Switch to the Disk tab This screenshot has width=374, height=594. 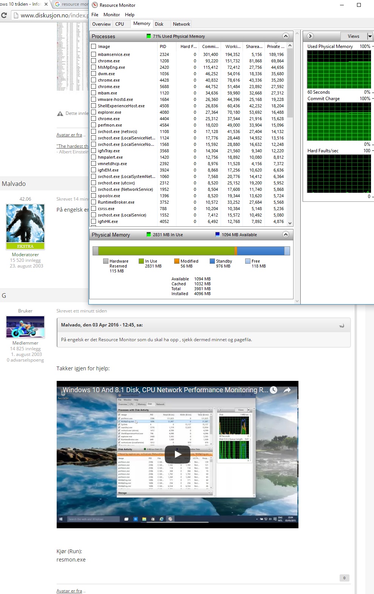click(x=159, y=24)
